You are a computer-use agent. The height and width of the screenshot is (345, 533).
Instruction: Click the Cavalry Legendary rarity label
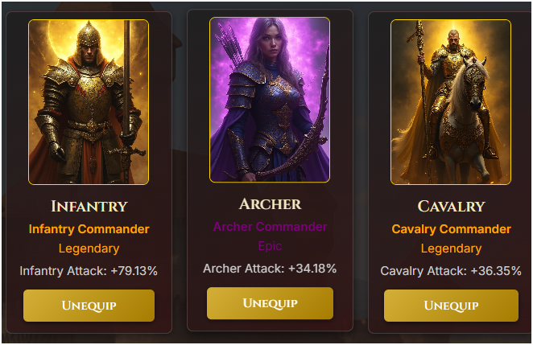pos(451,248)
